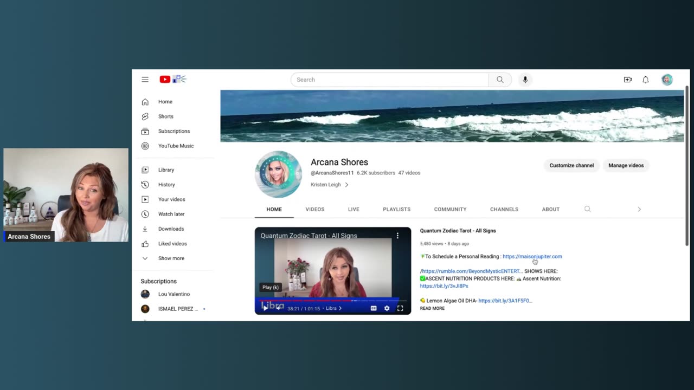Open the maisonjupiter.com link
This screenshot has height=390, width=694.
click(x=532, y=257)
